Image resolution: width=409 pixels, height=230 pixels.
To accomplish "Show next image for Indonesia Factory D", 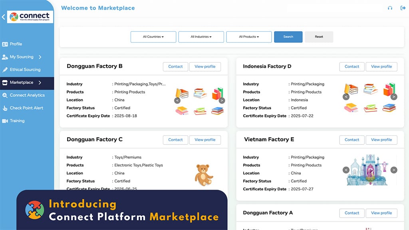I will pyautogui.click(x=394, y=97).
